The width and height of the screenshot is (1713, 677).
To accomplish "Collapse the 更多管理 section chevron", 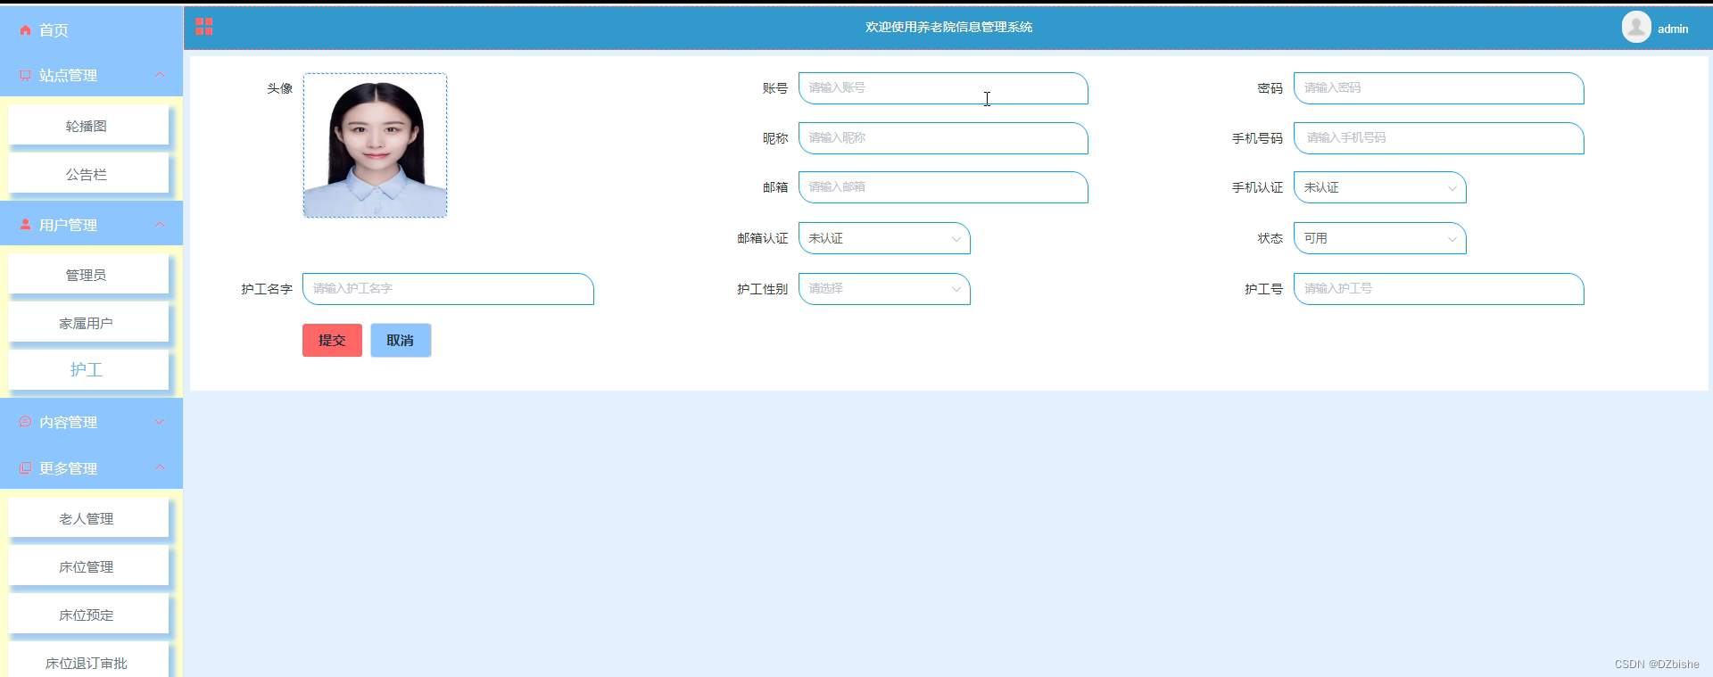I will [x=160, y=467].
